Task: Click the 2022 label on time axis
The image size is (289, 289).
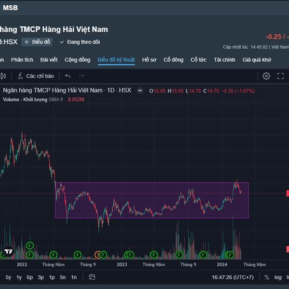Action: 22,264
